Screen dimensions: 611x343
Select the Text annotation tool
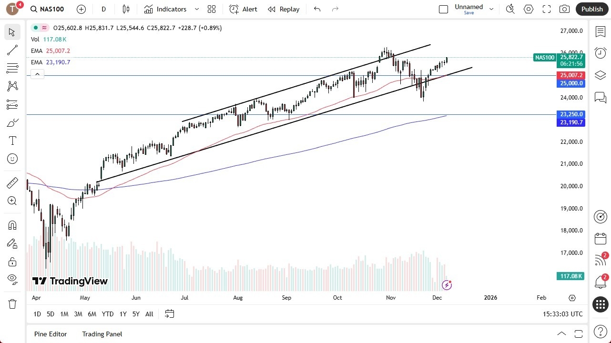[12, 140]
